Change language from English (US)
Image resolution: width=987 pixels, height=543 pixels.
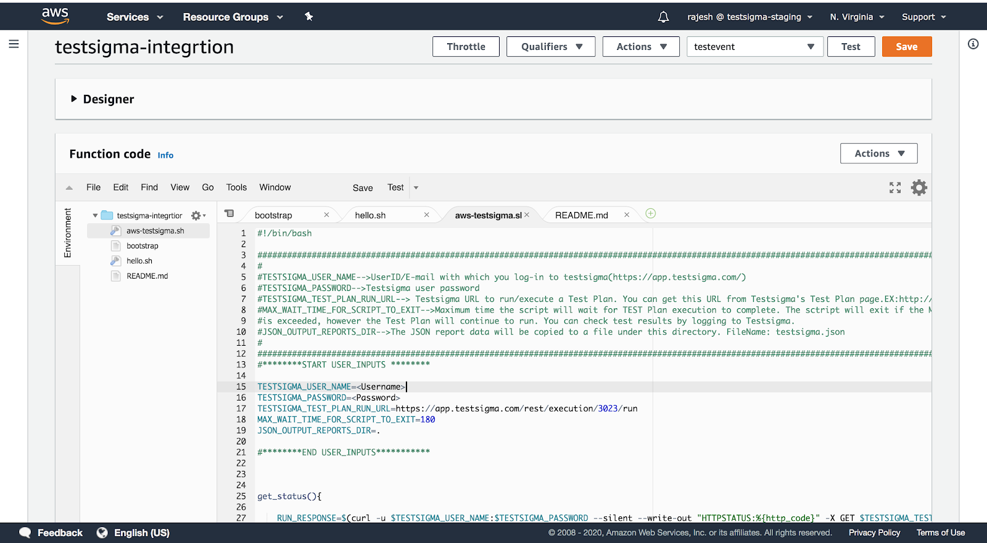(133, 533)
